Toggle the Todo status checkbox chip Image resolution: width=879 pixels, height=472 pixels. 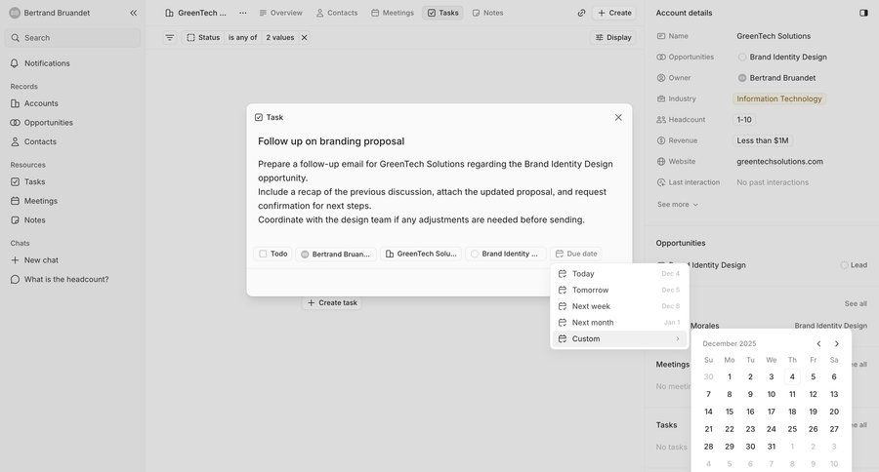point(273,254)
